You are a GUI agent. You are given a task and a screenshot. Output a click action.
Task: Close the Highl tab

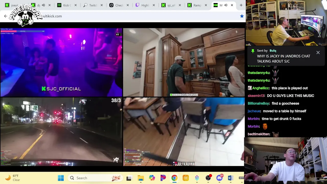(x=154, y=5)
